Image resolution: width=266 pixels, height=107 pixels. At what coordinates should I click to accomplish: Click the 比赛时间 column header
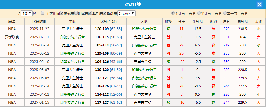click(x=39, y=22)
